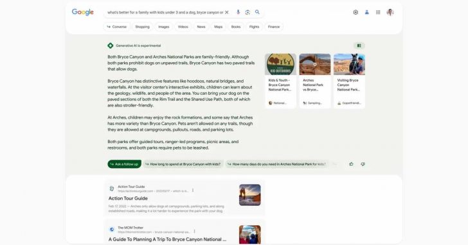The height and width of the screenshot is (245, 468).
Task: Click the paragraph starting 'At Arches, children may enjoy'
Action: (180, 124)
